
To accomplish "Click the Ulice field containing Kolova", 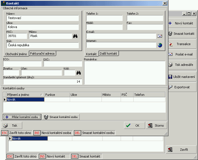I will pyautogui.click(x=42, y=27).
